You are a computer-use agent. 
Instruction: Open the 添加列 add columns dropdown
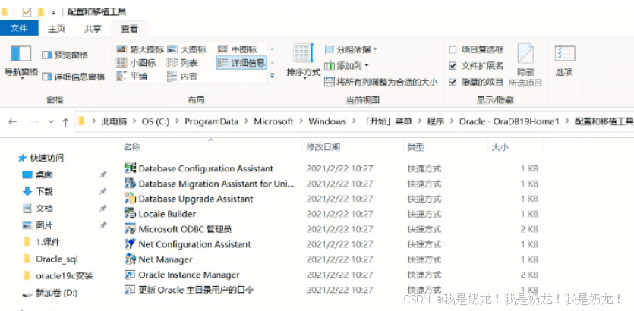pyautogui.click(x=347, y=65)
